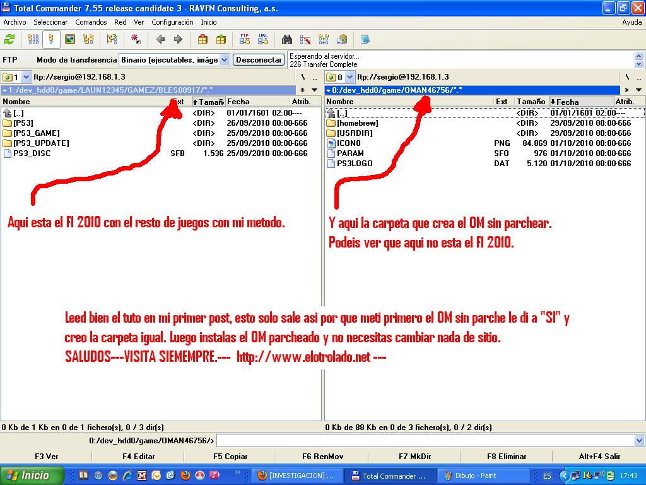Image resolution: width=646 pixels, height=485 pixels.
Task: Go forward with the right arrow icon
Action: [x=178, y=40]
